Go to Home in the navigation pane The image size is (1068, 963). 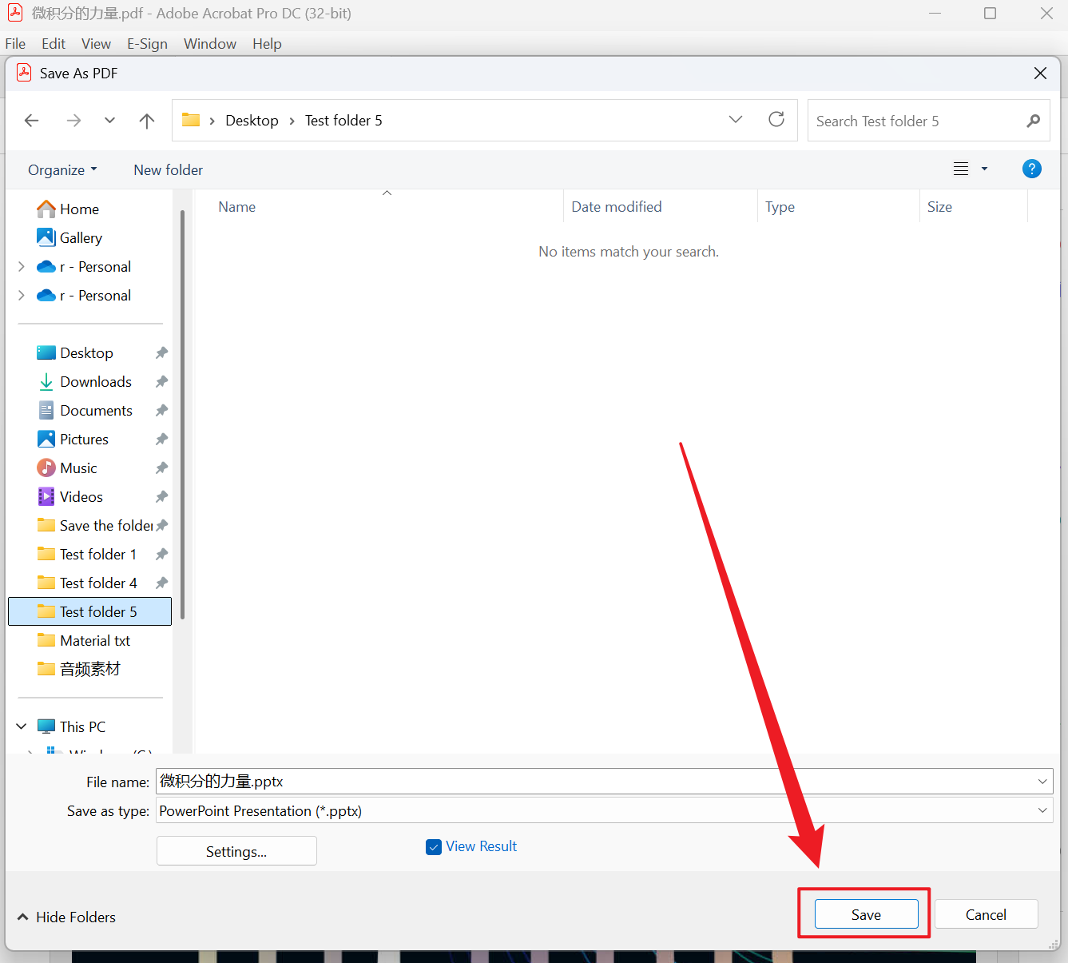[79, 209]
